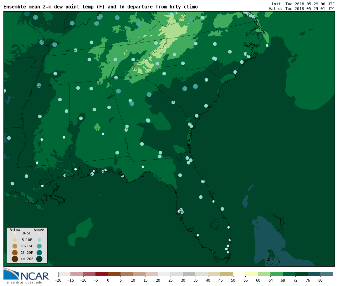Click the colorbar swatch between 45 and 50

(x=227, y=274)
